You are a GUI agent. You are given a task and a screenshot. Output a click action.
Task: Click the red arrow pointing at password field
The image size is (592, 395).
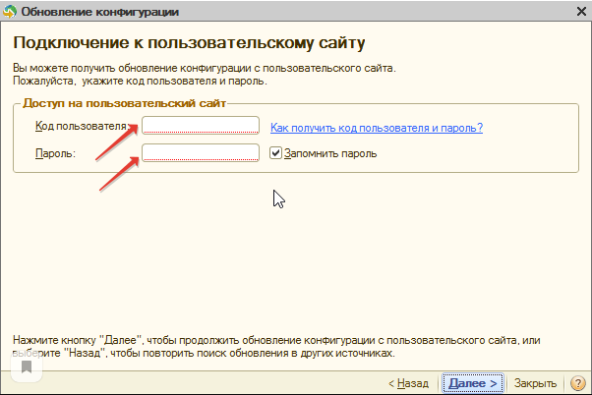point(120,173)
